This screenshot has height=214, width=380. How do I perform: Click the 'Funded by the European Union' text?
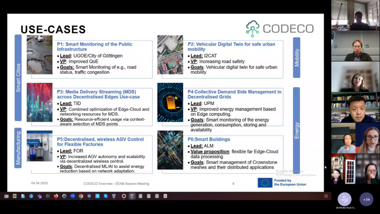[x=290, y=182]
